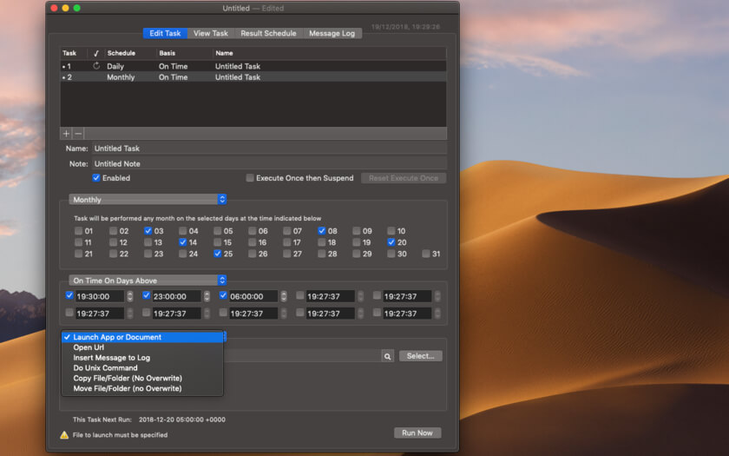Click stepper beside the 06:00:00 time field
The image size is (729, 456).
pyautogui.click(x=284, y=296)
